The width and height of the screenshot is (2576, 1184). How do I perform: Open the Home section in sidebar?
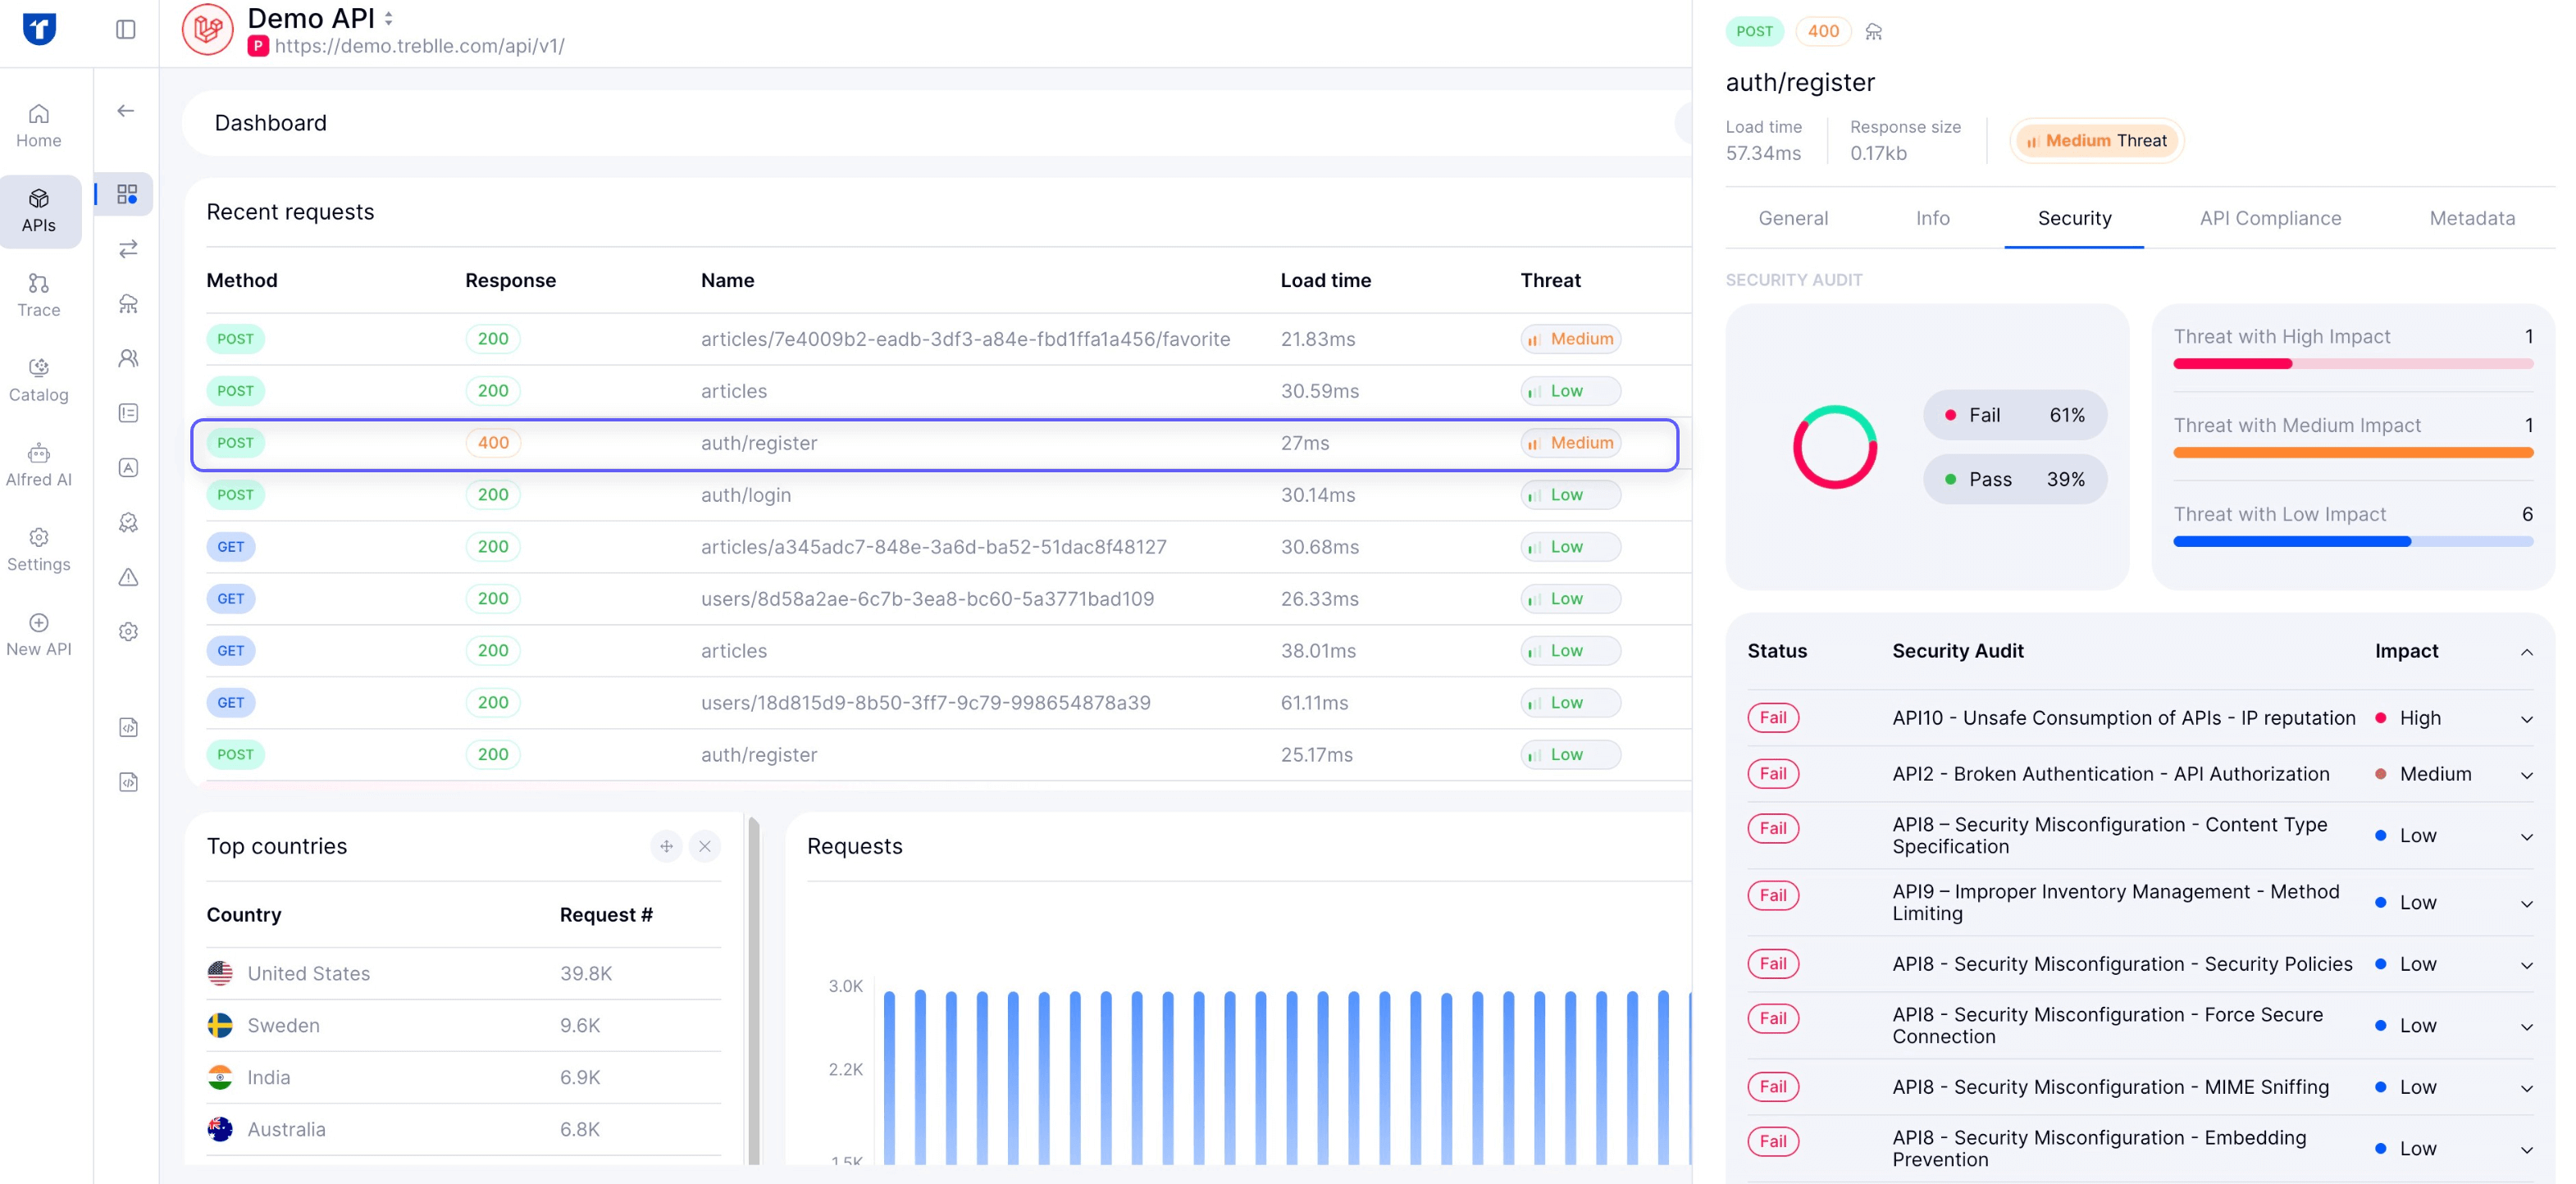click(38, 126)
